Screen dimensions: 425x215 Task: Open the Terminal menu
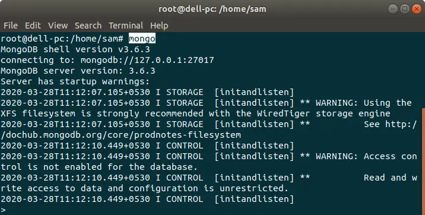tap(126, 26)
